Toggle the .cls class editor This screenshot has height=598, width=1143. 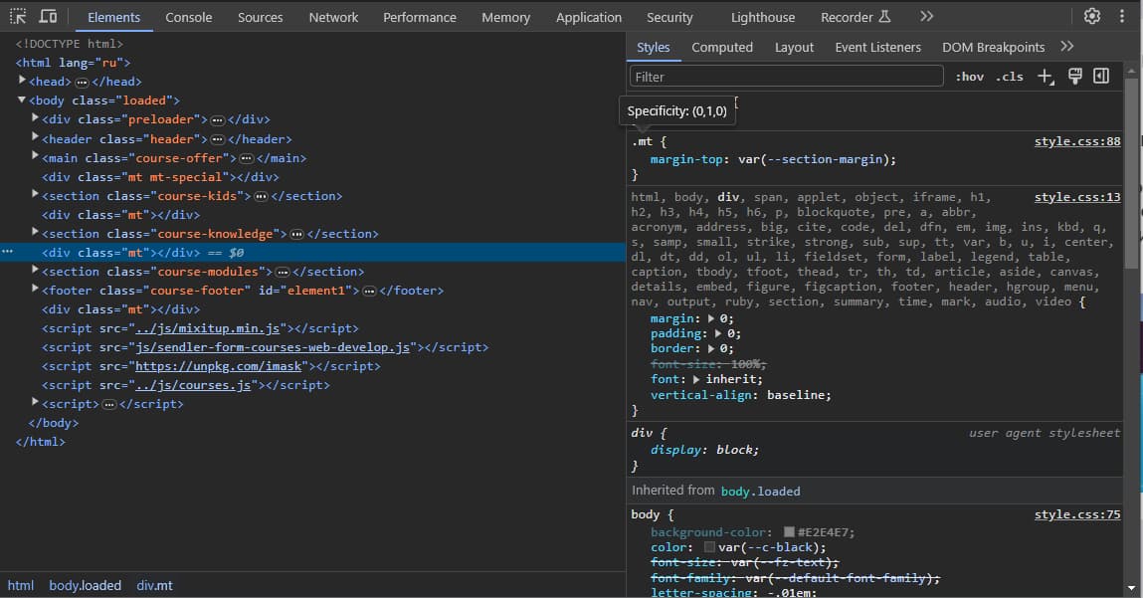point(1009,77)
